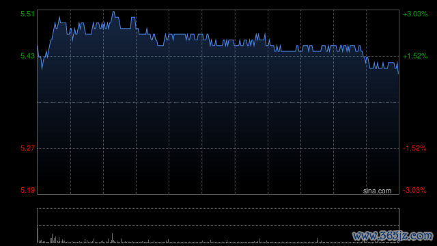Click the 5.19 price axis label
This screenshot has width=437, height=246.
tap(27, 190)
